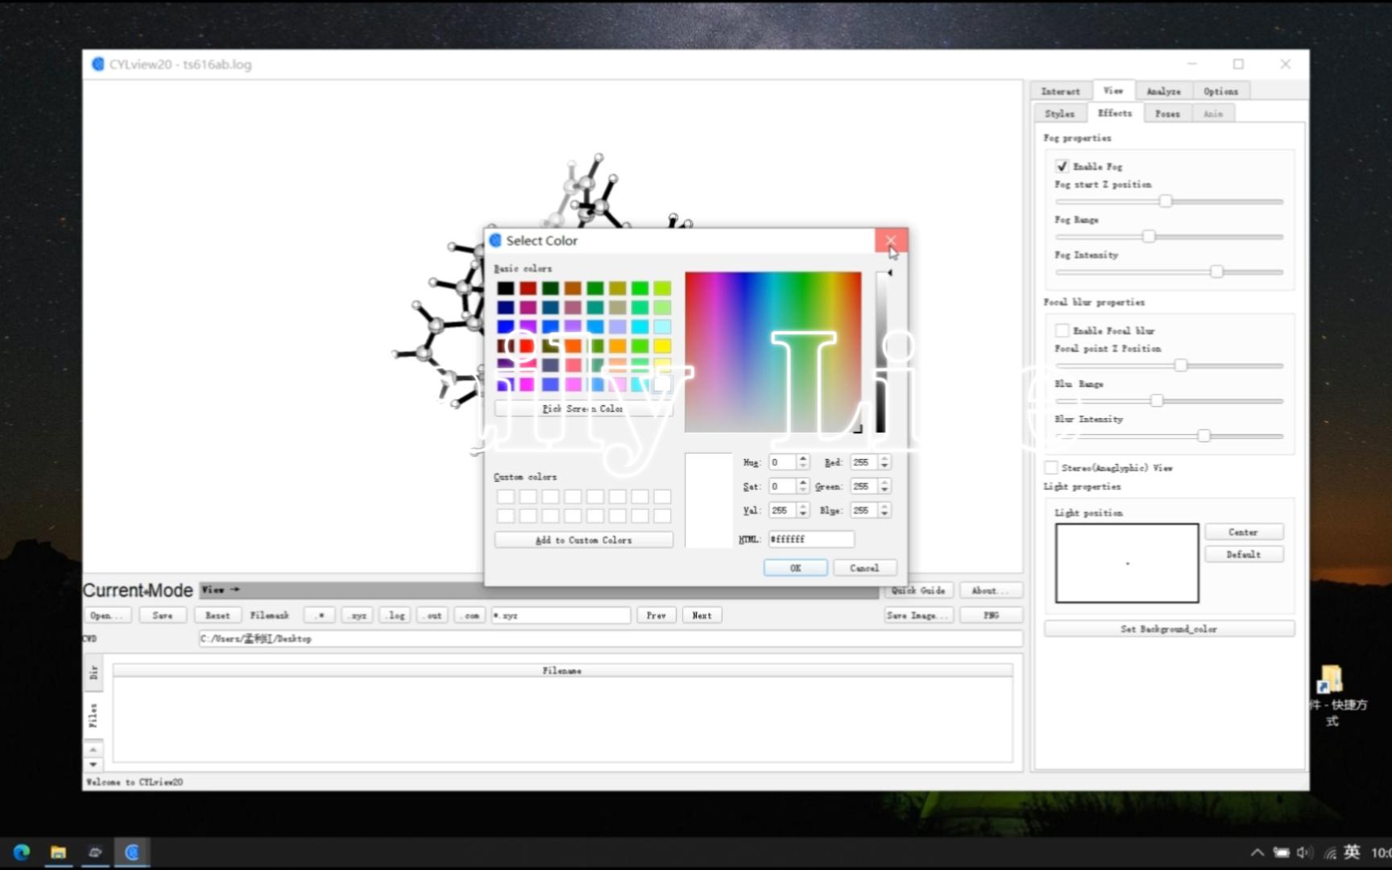The image size is (1392, 870).
Task: Click the Hue value field
Action: coord(782,462)
